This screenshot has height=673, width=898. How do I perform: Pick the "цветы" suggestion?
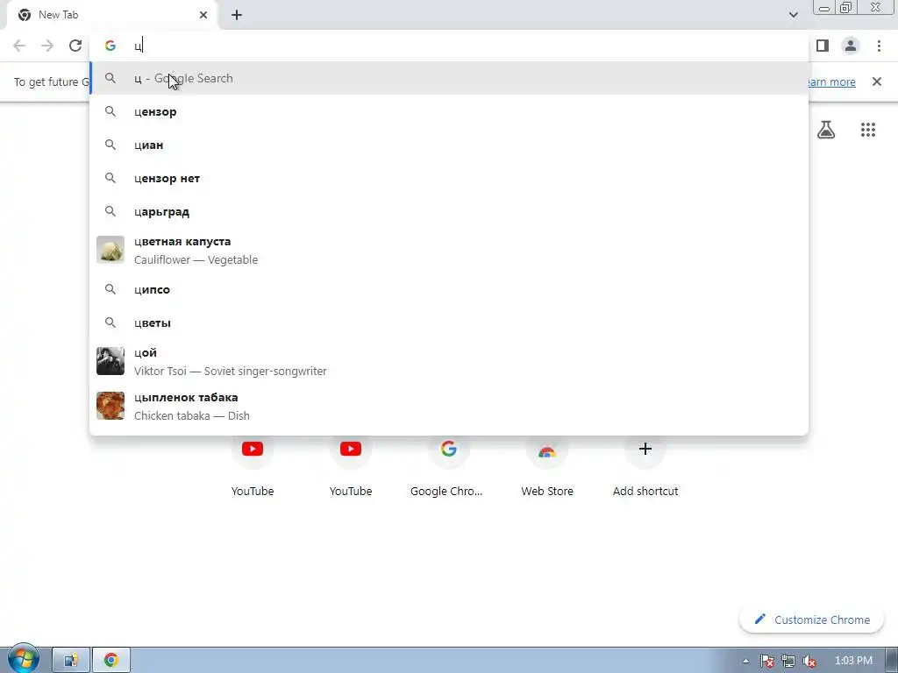[x=449, y=322]
